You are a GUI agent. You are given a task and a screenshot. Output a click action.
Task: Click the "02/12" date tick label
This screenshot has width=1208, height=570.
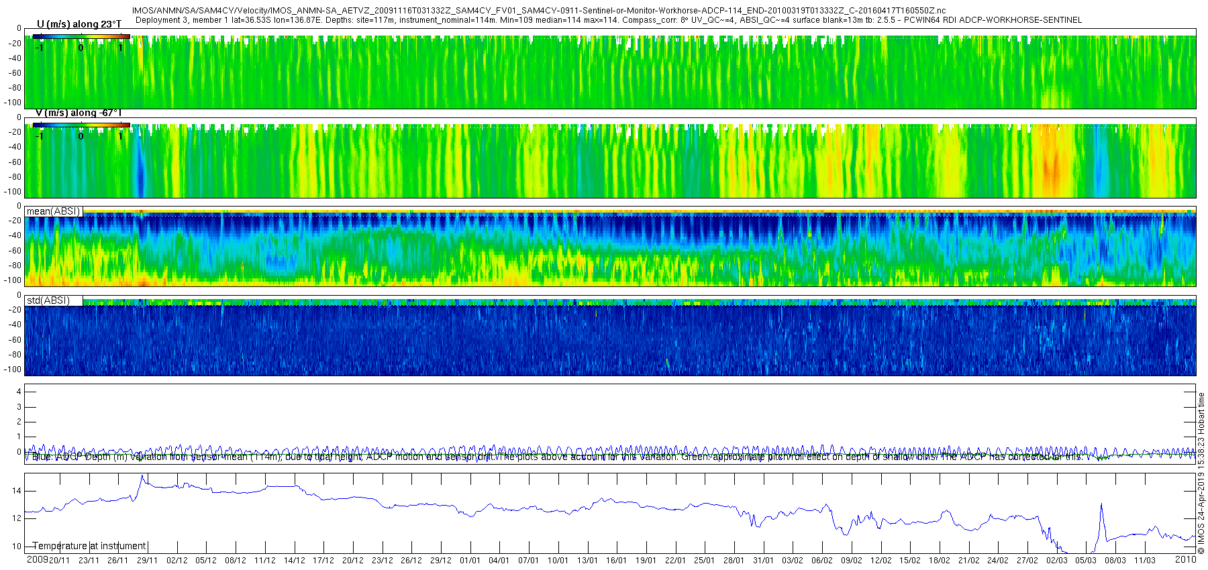pyautogui.click(x=177, y=560)
